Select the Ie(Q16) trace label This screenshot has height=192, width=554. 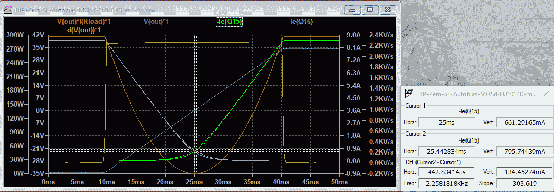click(x=301, y=22)
